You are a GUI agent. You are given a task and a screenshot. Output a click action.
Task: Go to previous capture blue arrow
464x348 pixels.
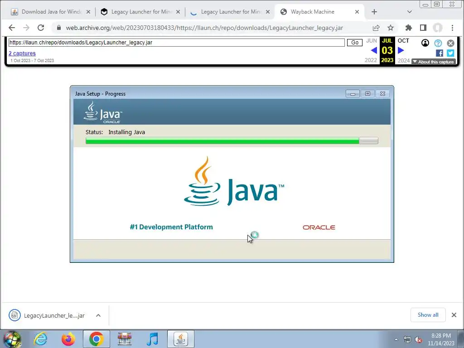coord(374,50)
